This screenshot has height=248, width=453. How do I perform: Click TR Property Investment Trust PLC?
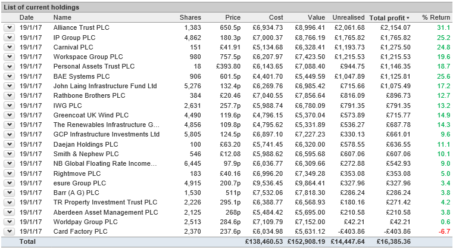point(105,202)
